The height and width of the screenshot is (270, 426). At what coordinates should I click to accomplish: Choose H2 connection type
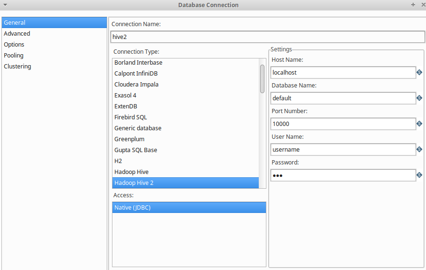[185, 161]
